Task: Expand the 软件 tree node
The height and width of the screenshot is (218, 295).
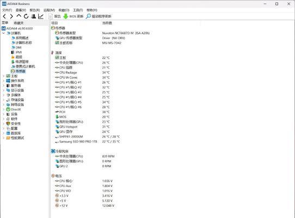Action: (3, 119)
